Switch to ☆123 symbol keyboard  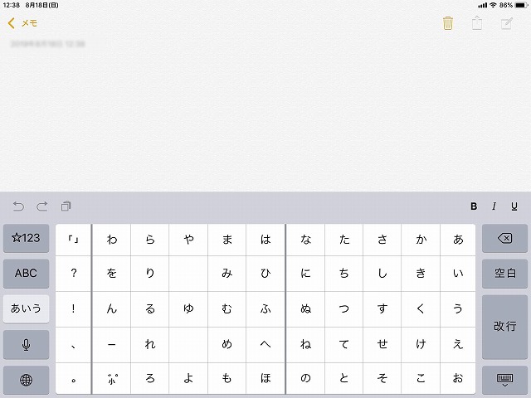(26, 238)
